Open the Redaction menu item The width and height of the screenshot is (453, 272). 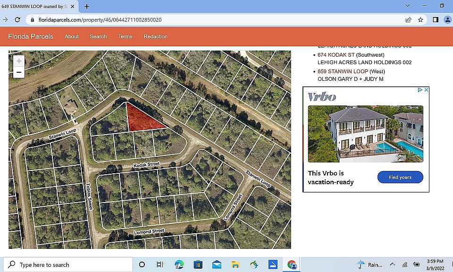click(x=155, y=36)
